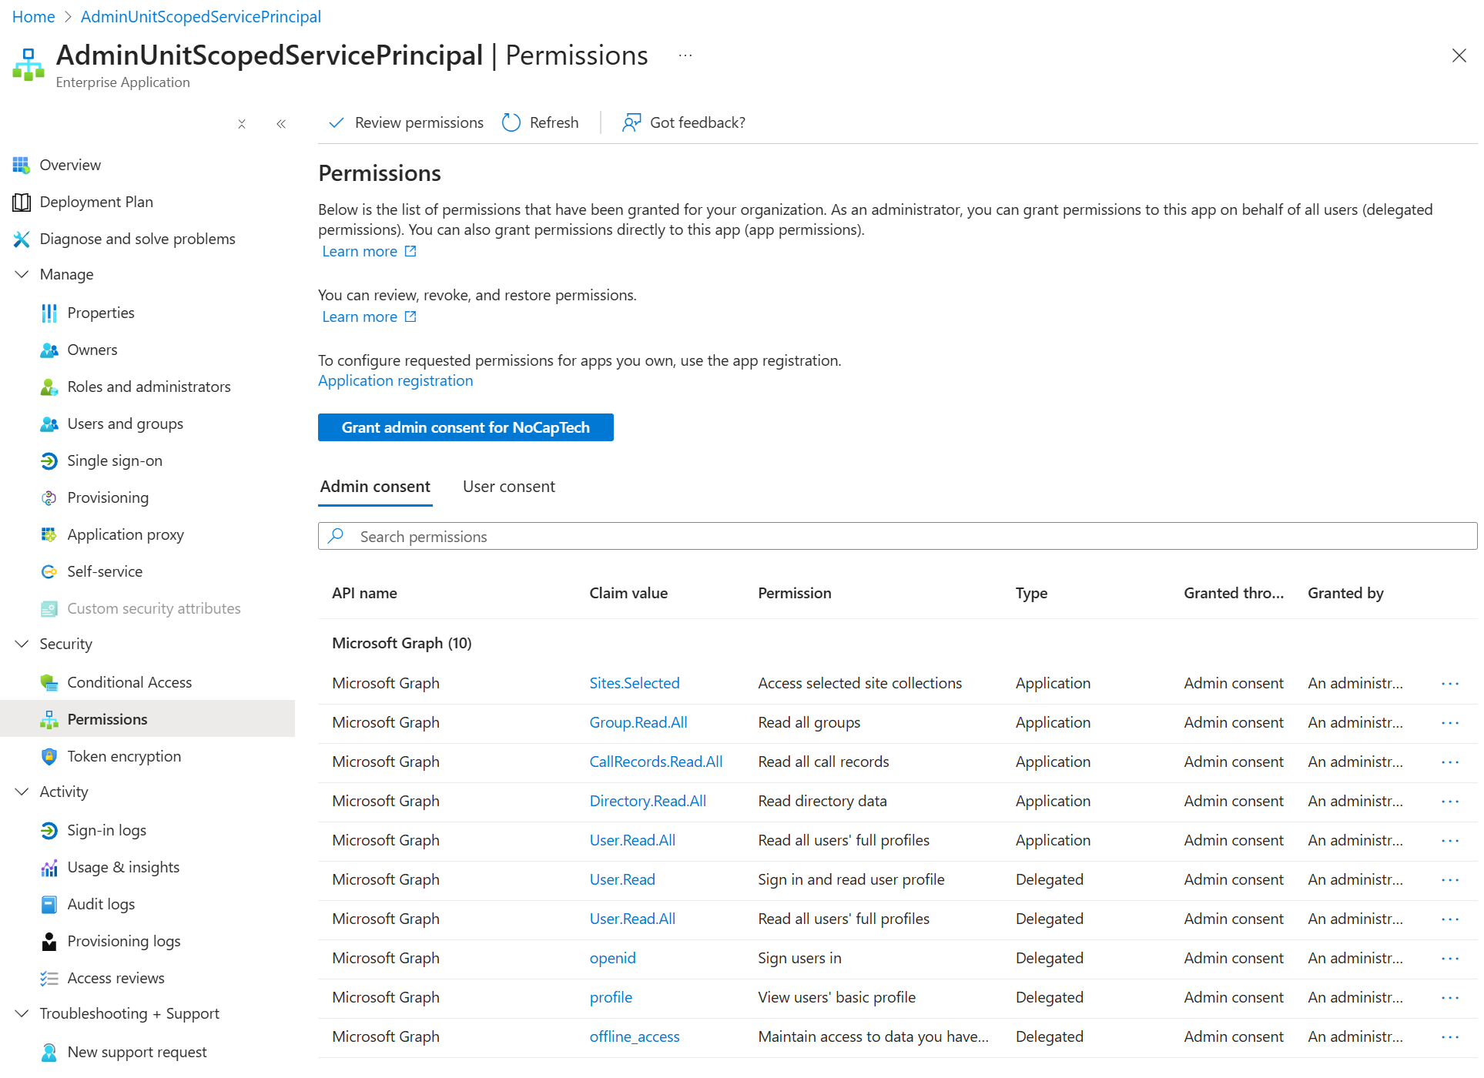Open the Sites.Selected claim link
The height and width of the screenshot is (1078, 1484).
635,683
